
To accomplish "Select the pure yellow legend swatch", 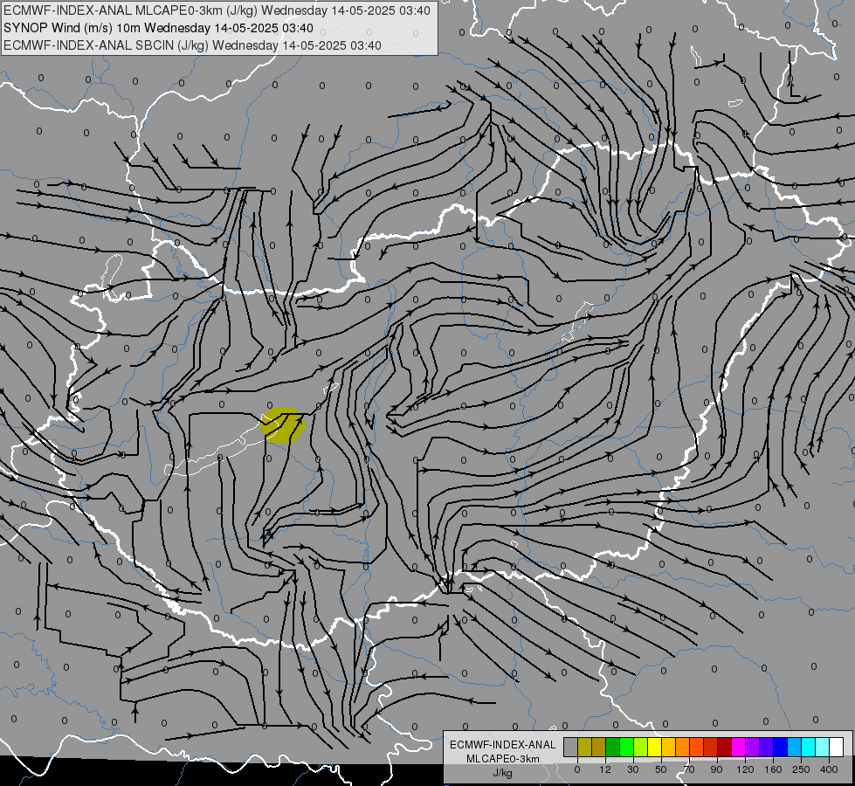I will pyautogui.click(x=654, y=747).
